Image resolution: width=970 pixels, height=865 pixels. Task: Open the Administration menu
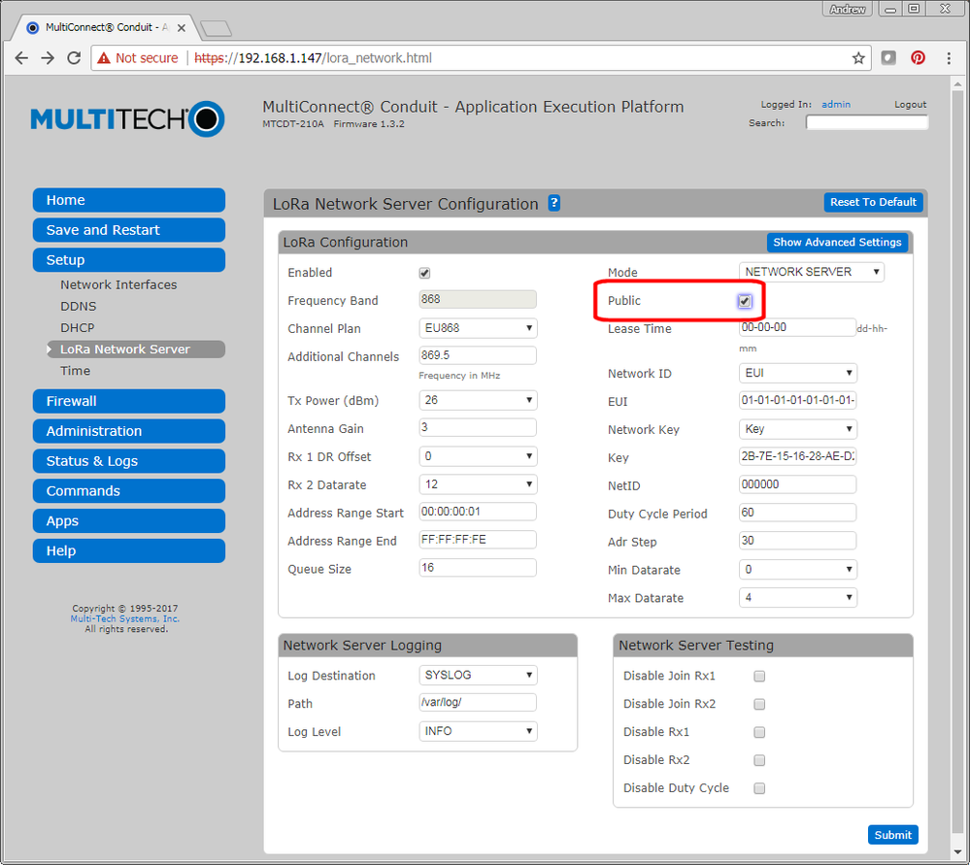coord(129,431)
